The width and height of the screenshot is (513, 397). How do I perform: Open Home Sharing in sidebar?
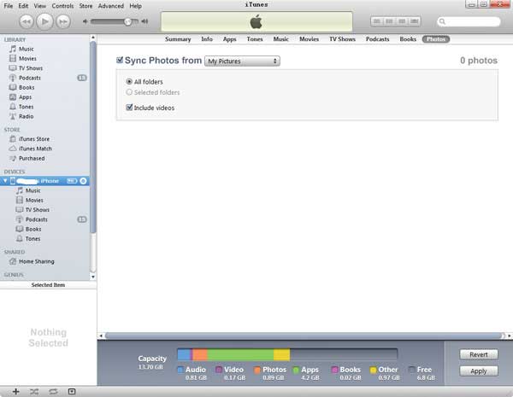pyautogui.click(x=37, y=261)
